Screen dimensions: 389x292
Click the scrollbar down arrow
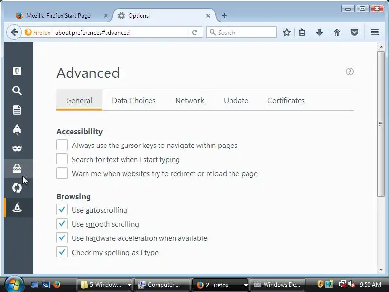(381, 270)
